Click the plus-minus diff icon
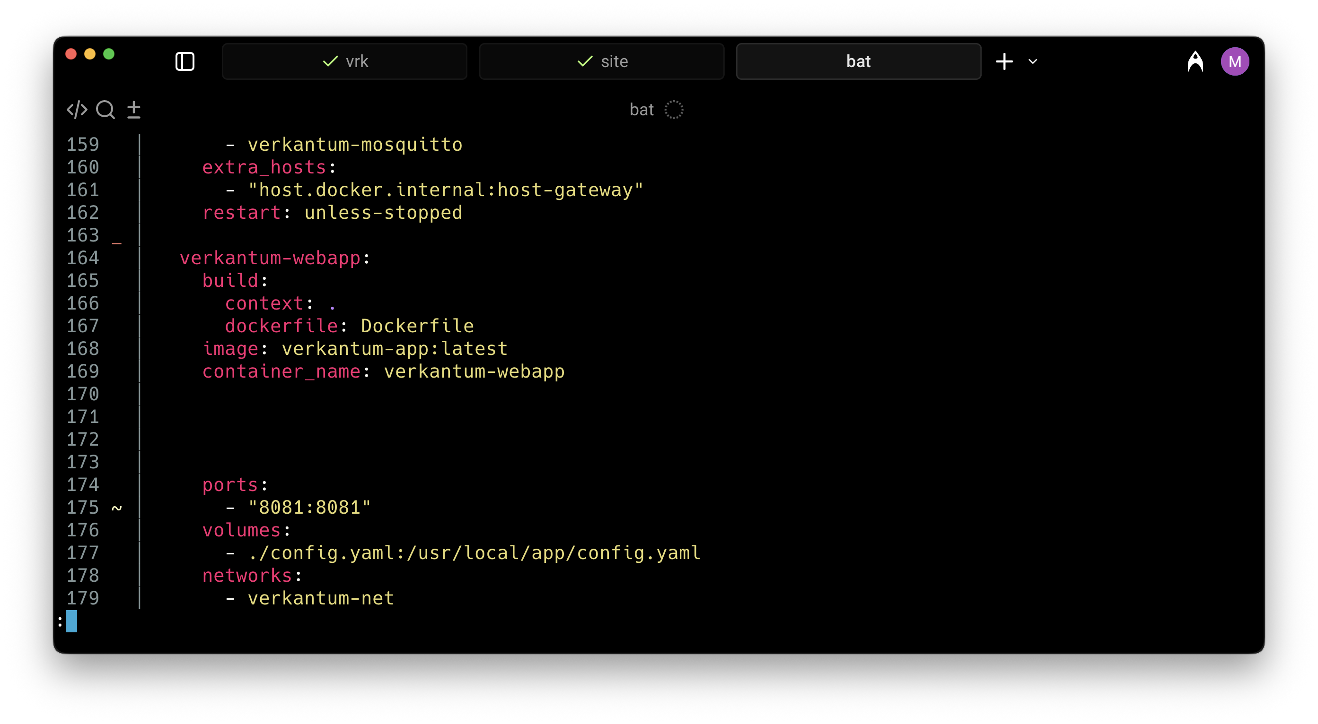The height and width of the screenshot is (724, 1318). click(134, 109)
